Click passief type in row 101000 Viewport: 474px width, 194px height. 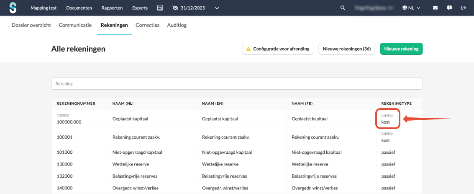[388, 152]
